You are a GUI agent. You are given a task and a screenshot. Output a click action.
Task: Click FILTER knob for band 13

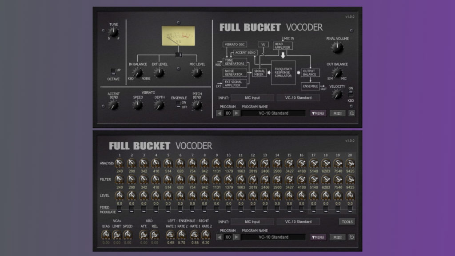coord(265,180)
